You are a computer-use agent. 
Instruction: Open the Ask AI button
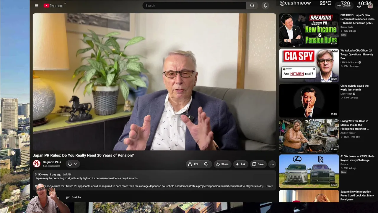pos(240,164)
